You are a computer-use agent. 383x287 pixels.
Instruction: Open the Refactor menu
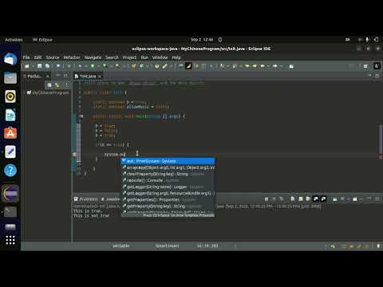coord(72,57)
